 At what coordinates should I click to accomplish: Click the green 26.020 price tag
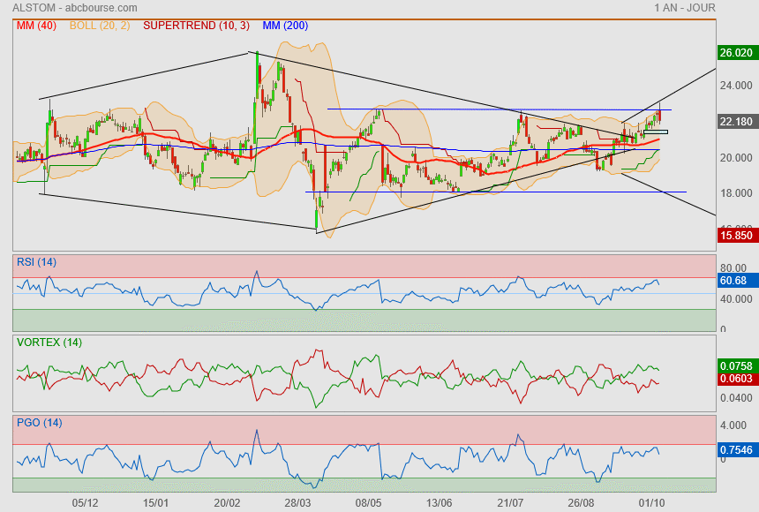736,52
